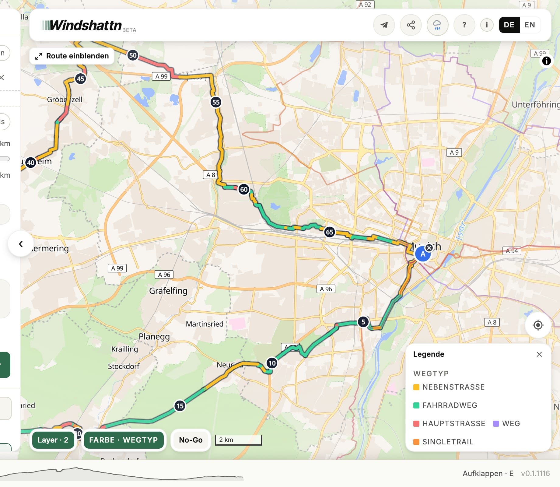Click Fahrradweg green legend swatch
This screenshot has width=560, height=487.
point(416,405)
